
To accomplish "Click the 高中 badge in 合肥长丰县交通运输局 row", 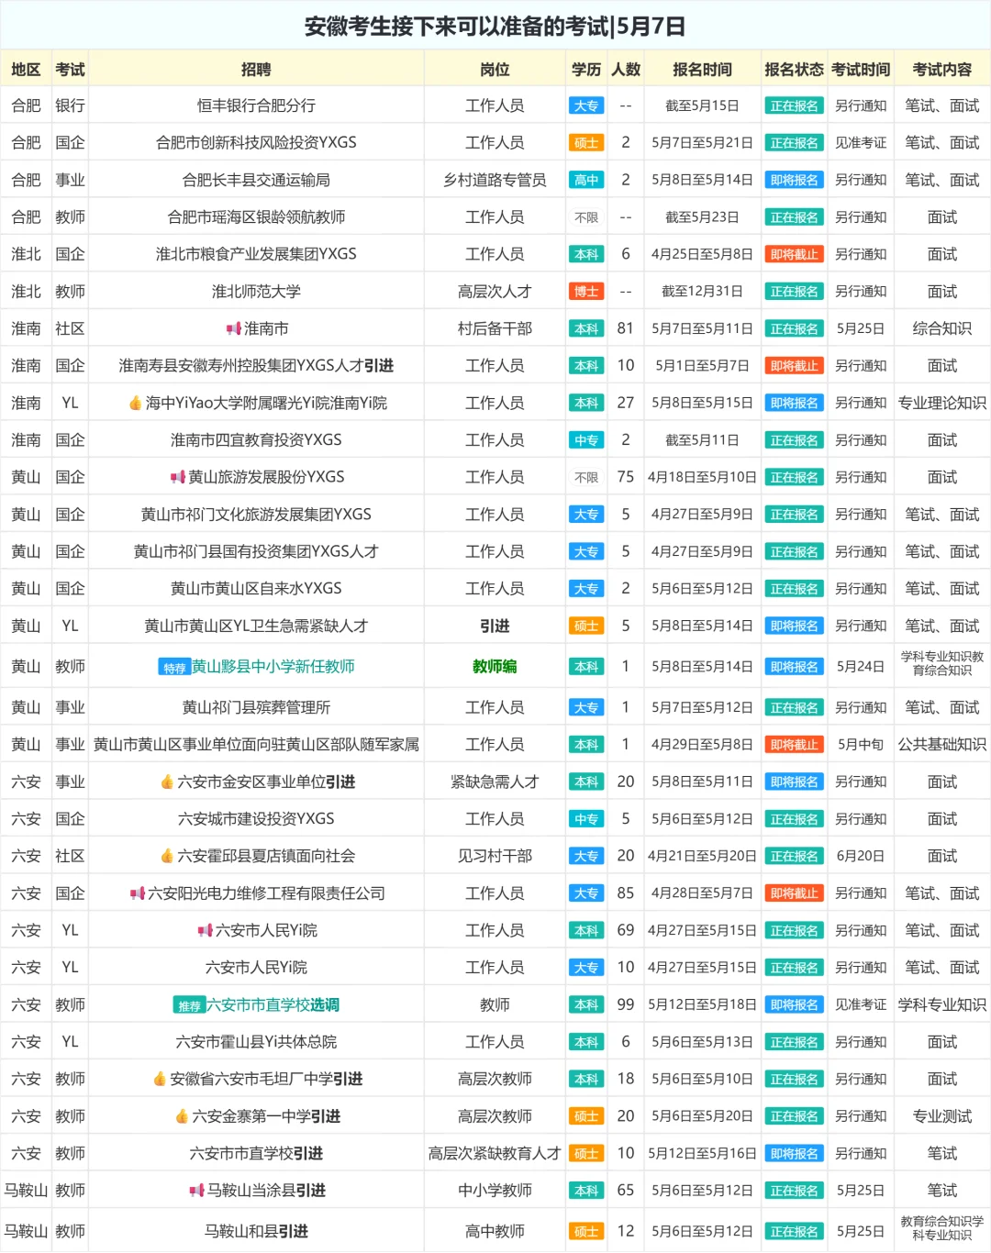I will (586, 180).
